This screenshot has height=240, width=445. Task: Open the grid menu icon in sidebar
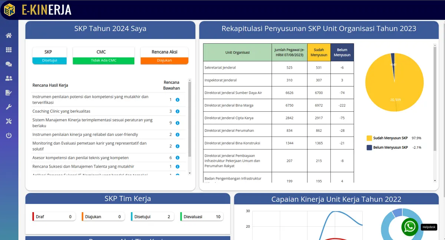click(x=9, y=50)
